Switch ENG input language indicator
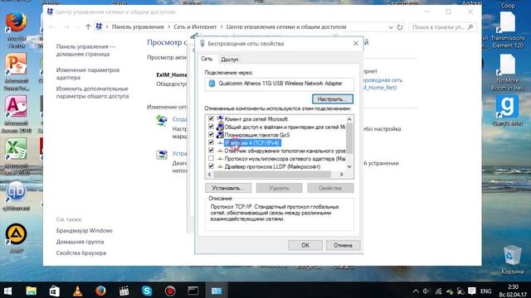Screen dimensions: 531x298 (x=485, y=291)
